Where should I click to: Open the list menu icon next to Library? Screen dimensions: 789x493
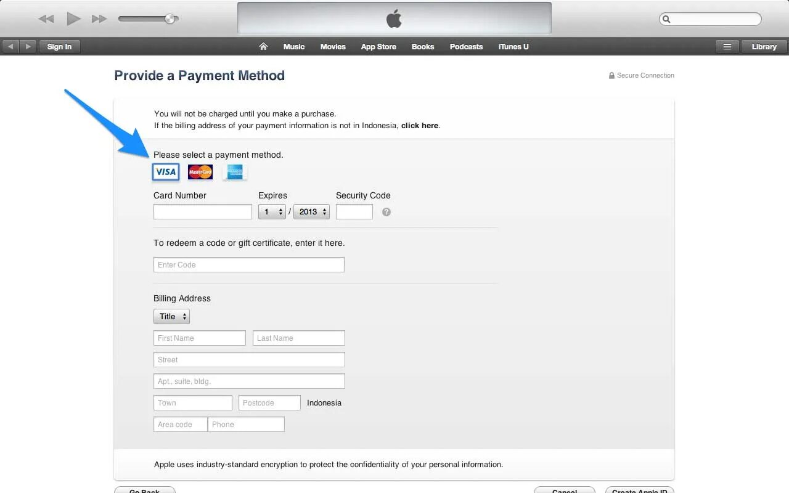pos(727,47)
